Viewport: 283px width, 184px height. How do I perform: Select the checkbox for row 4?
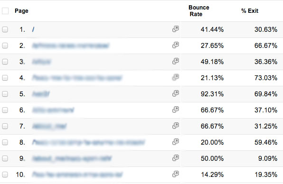5,78
